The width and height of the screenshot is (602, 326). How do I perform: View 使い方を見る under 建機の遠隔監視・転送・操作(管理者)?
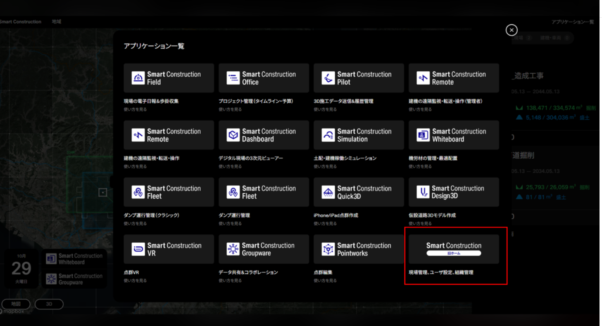pos(420,110)
